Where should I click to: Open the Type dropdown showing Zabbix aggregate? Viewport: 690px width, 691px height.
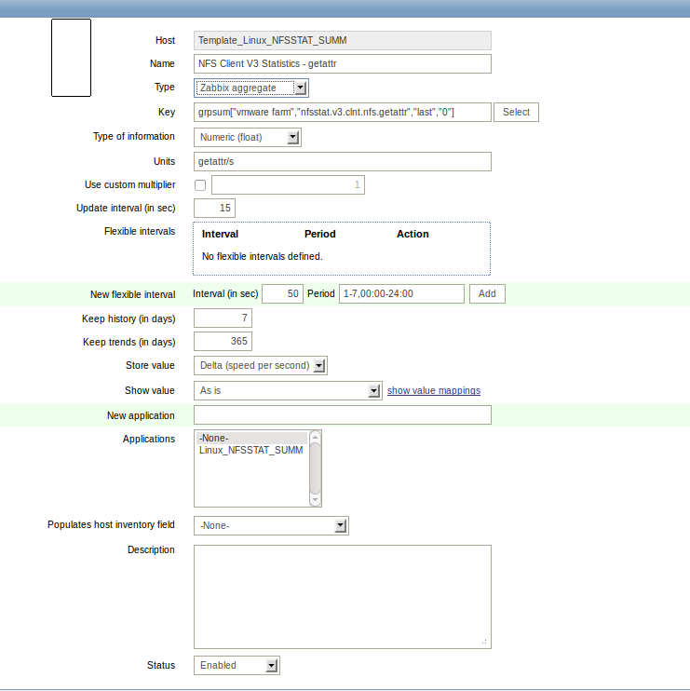pyautogui.click(x=251, y=88)
